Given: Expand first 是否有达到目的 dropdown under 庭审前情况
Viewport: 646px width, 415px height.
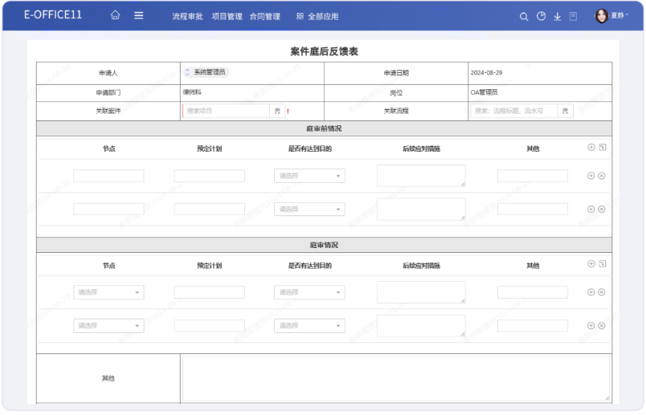Looking at the screenshot, I should point(309,176).
